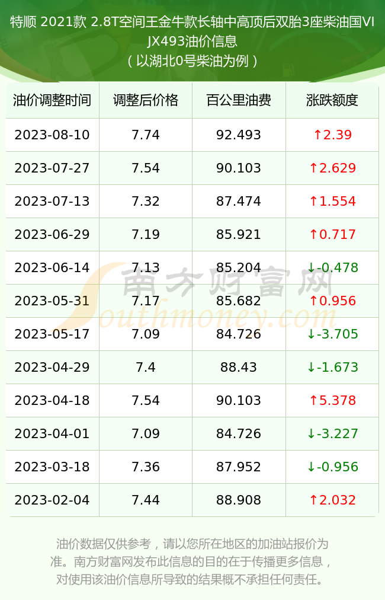Click the up arrow 2.032 change value

click(332, 500)
